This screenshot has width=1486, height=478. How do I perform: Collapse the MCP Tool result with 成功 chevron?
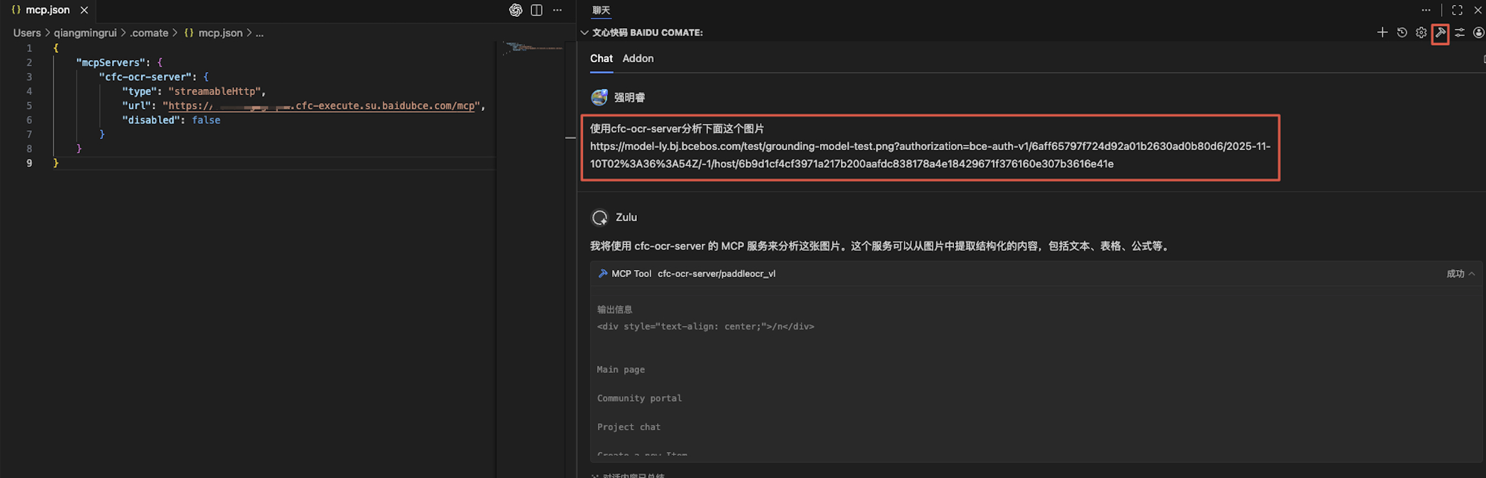click(1471, 274)
